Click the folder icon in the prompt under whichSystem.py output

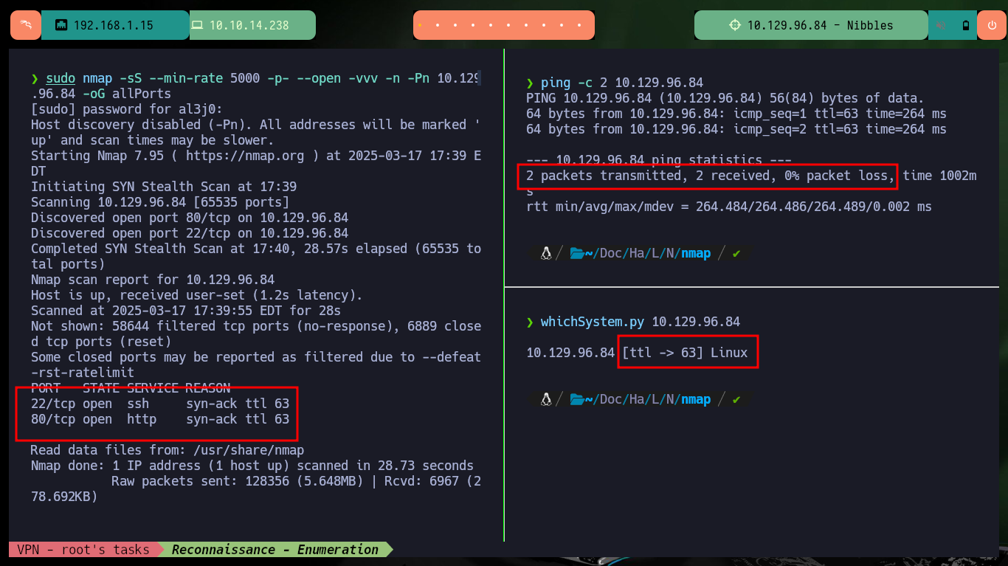click(x=577, y=399)
